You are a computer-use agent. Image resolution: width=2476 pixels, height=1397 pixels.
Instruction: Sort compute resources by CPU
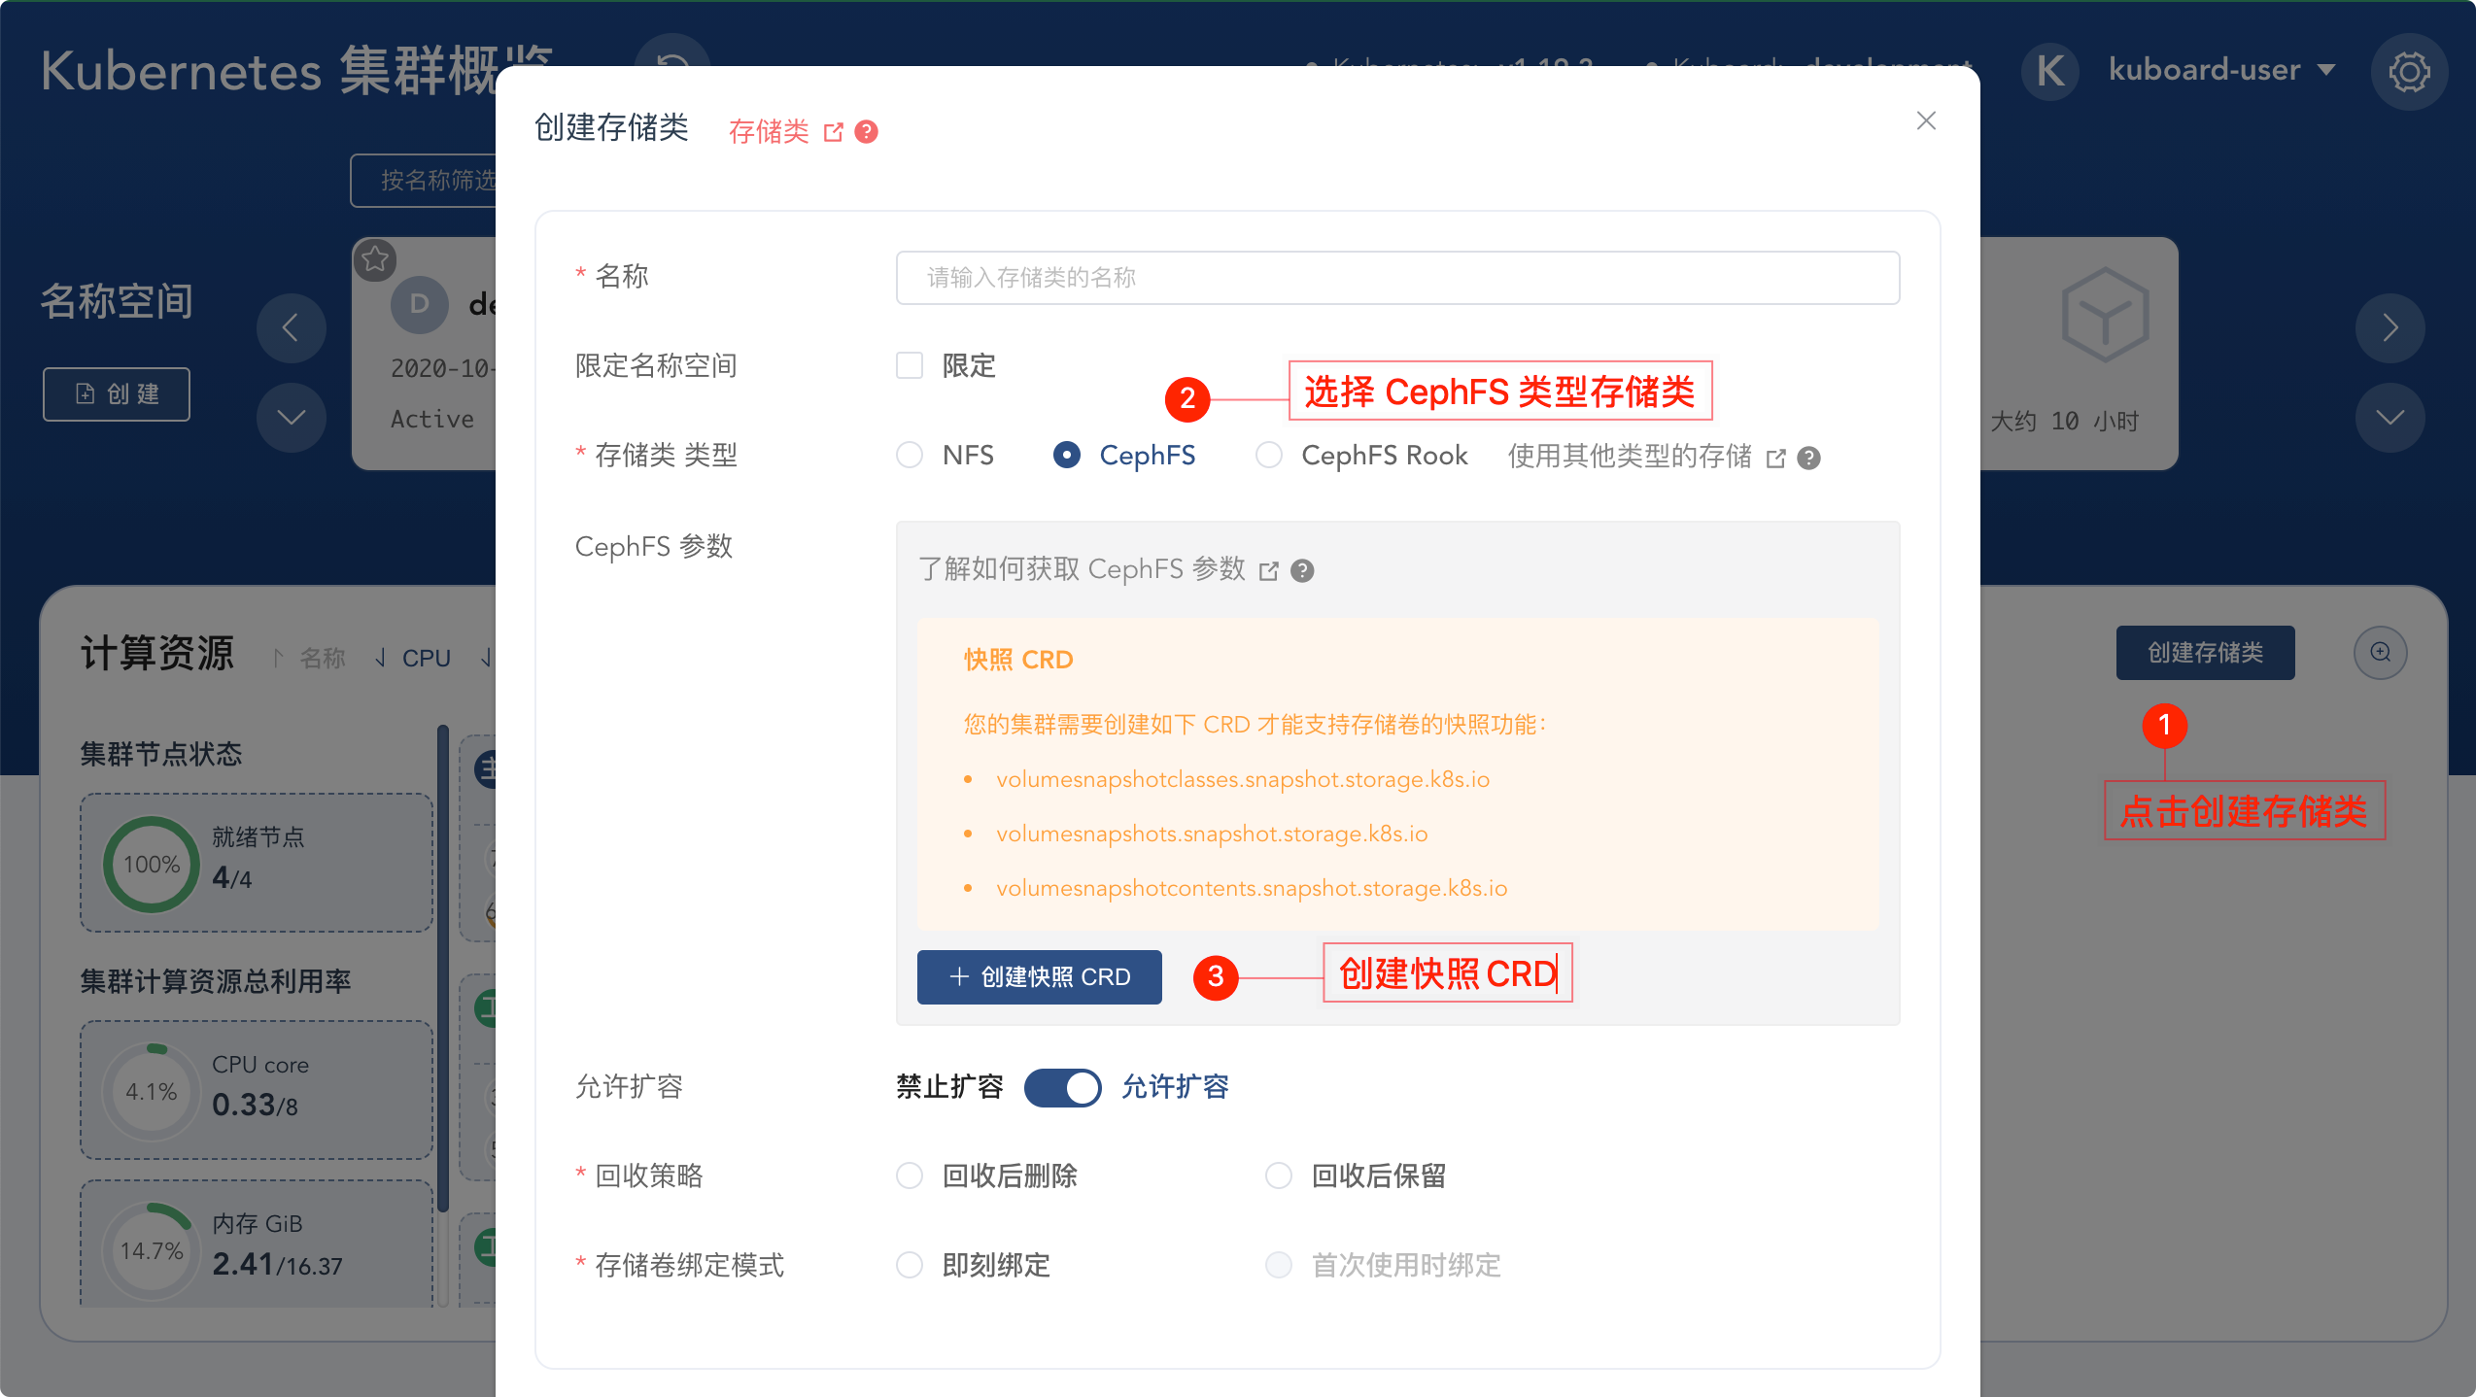click(x=425, y=659)
